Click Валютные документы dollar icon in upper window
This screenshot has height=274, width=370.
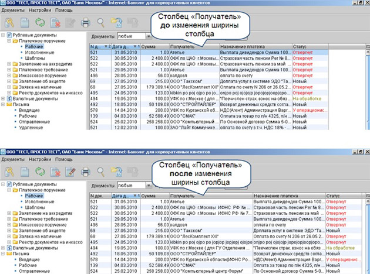coord(9,98)
